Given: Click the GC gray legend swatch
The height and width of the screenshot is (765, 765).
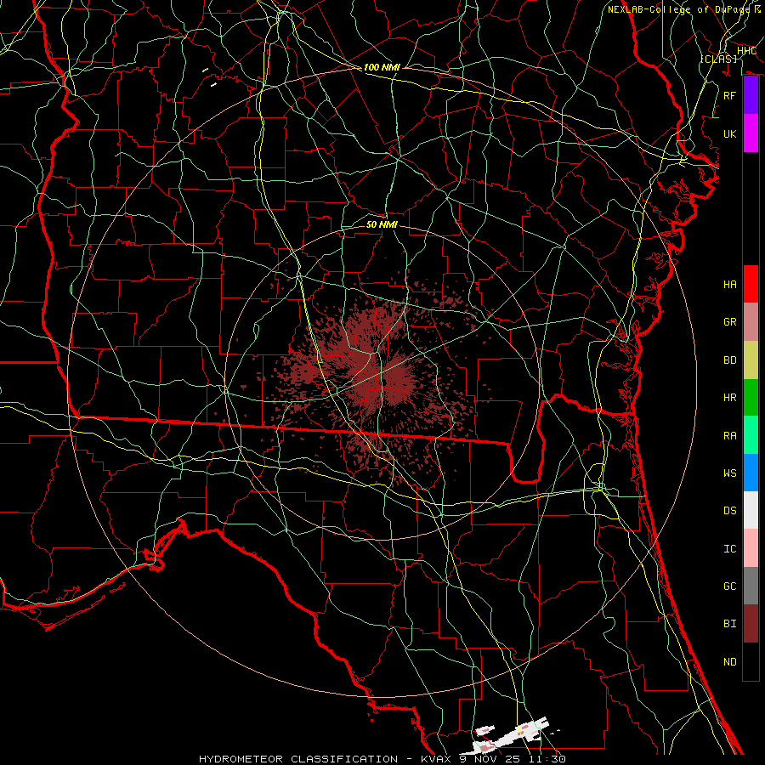Looking at the screenshot, I should [x=751, y=586].
